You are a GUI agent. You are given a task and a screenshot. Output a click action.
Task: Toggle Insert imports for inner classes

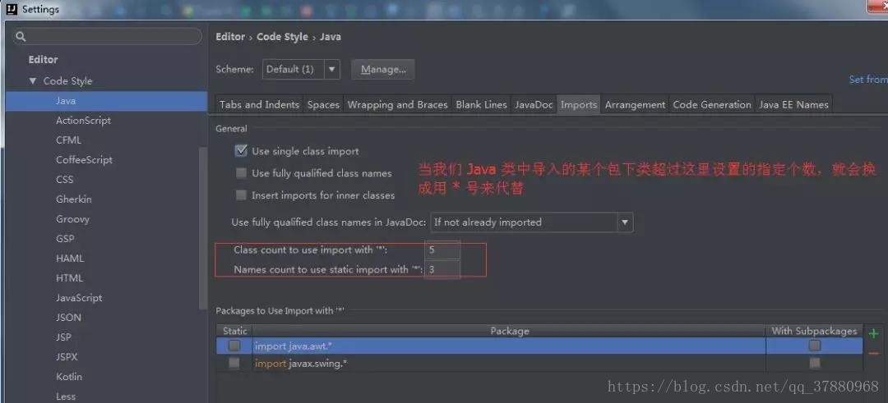[241, 195]
